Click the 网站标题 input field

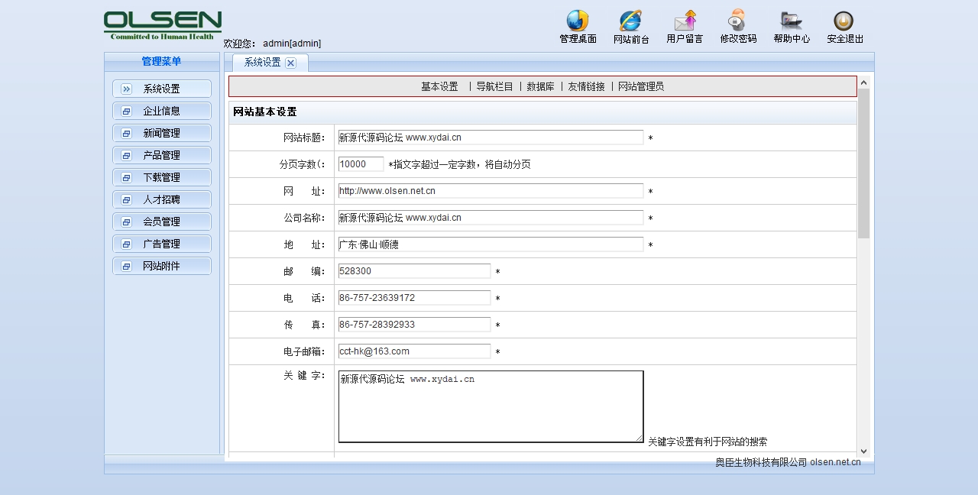(x=491, y=137)
